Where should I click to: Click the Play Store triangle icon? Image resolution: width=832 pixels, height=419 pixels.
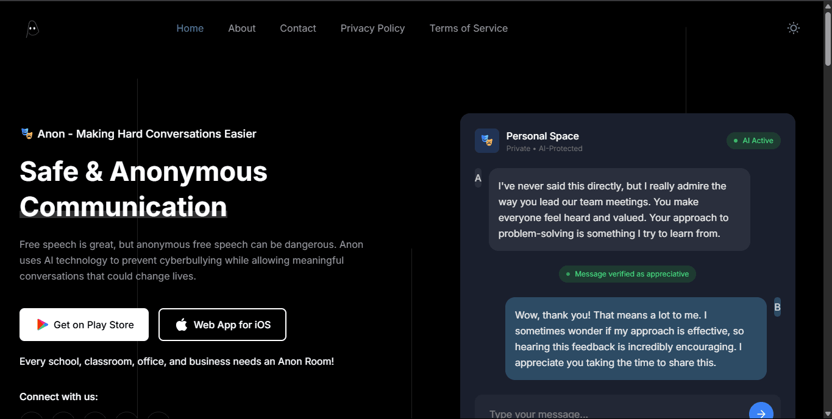click(x=43, y=325)
